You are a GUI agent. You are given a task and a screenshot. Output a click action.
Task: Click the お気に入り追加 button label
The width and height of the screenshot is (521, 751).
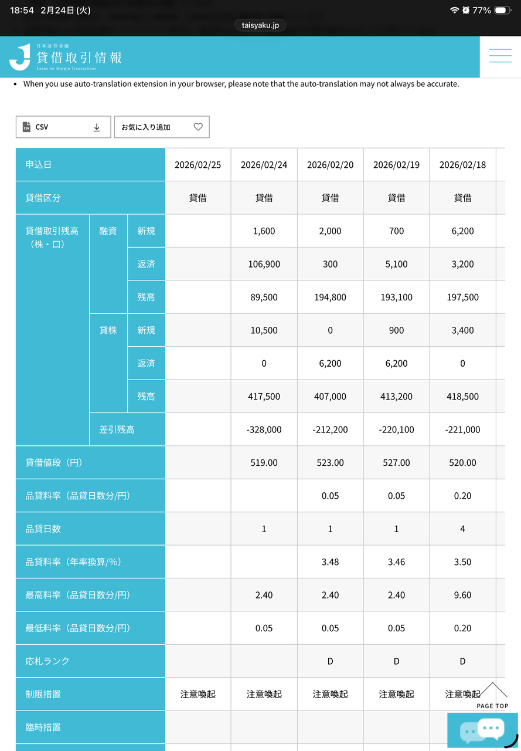[146, 127]
